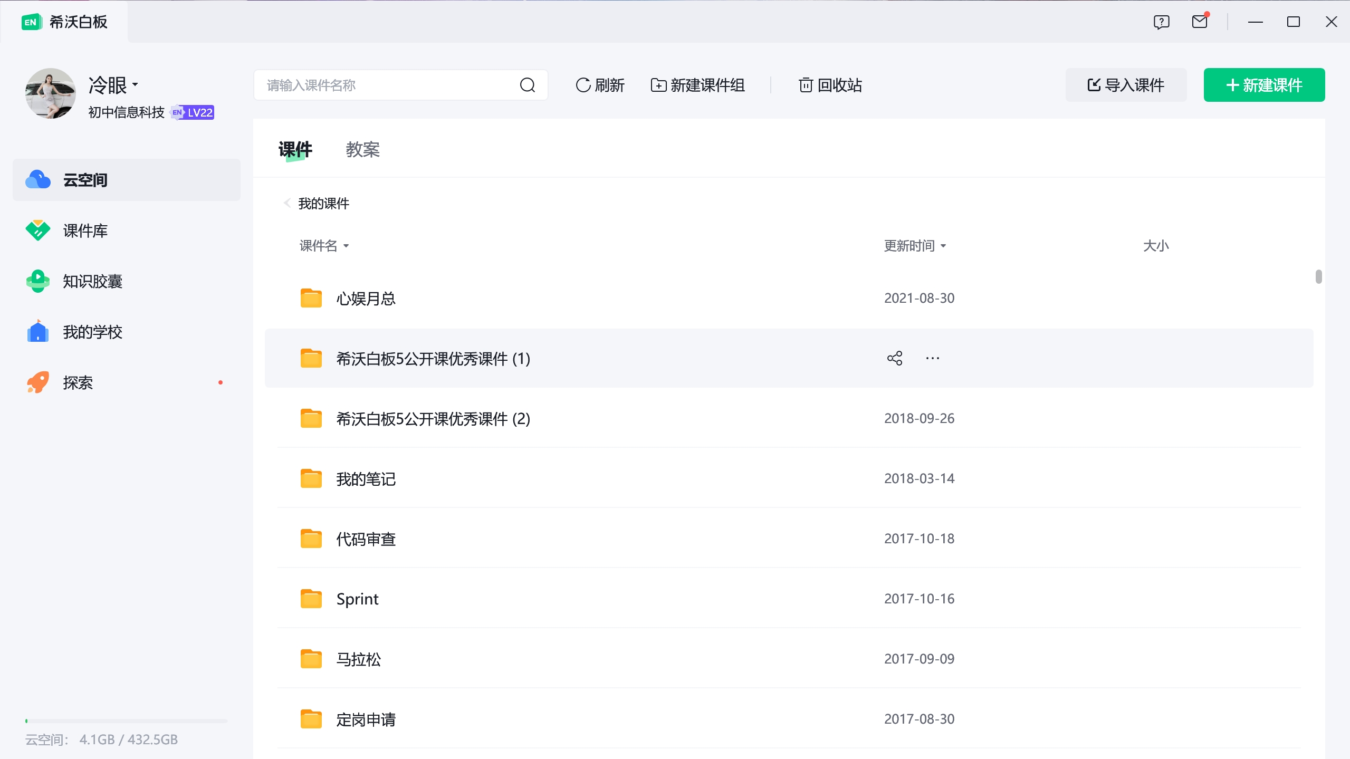Click the date 2017-10-16

point(920,599)
